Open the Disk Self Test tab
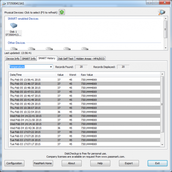The height and width of the screenshot is (172, 172). coord(66,59)
